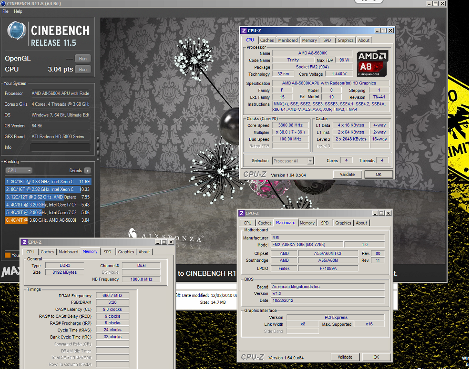Select SPD tab in Mainboard CPU-Z window
This screenshot has height=369, width=469.
coord(325,223)
